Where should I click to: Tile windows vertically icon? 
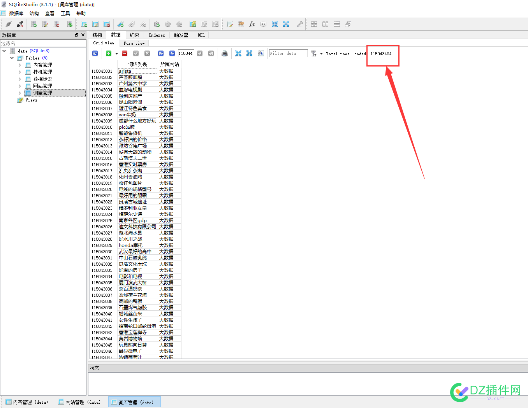tap(337, 24)
